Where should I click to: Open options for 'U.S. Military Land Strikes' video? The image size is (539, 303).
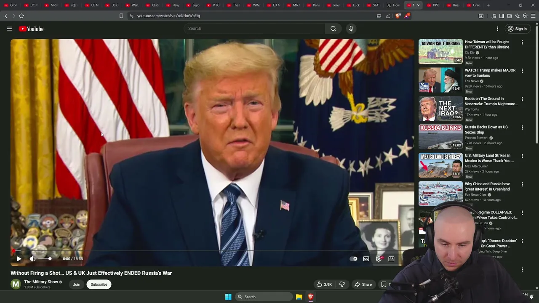522,156
